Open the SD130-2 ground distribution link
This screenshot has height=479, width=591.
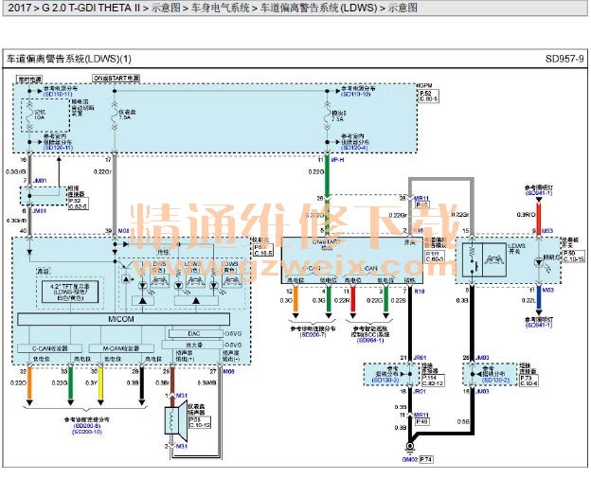pyautogui.click(x=496, y=381)
